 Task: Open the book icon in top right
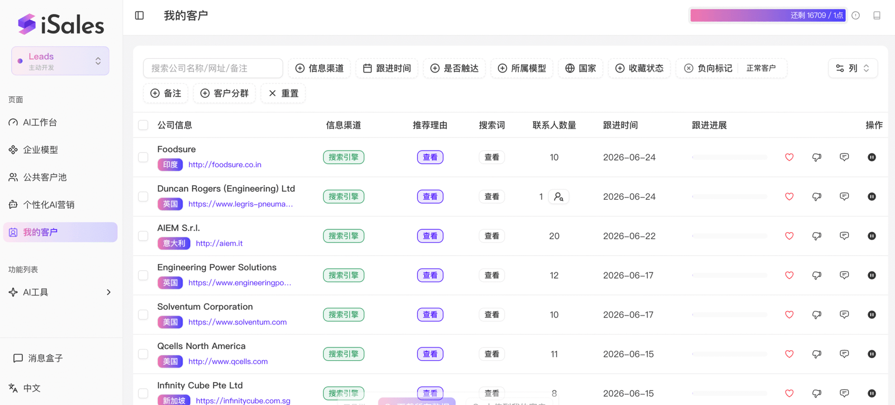[x=877, y=16]
